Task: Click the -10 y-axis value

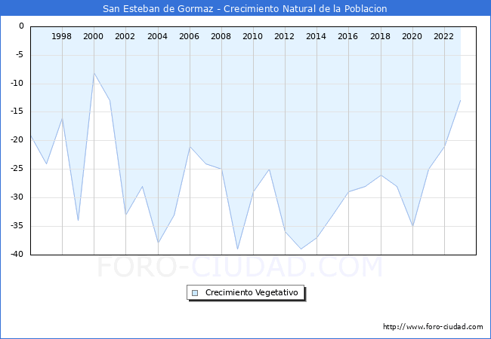Action: click(17, 83)
